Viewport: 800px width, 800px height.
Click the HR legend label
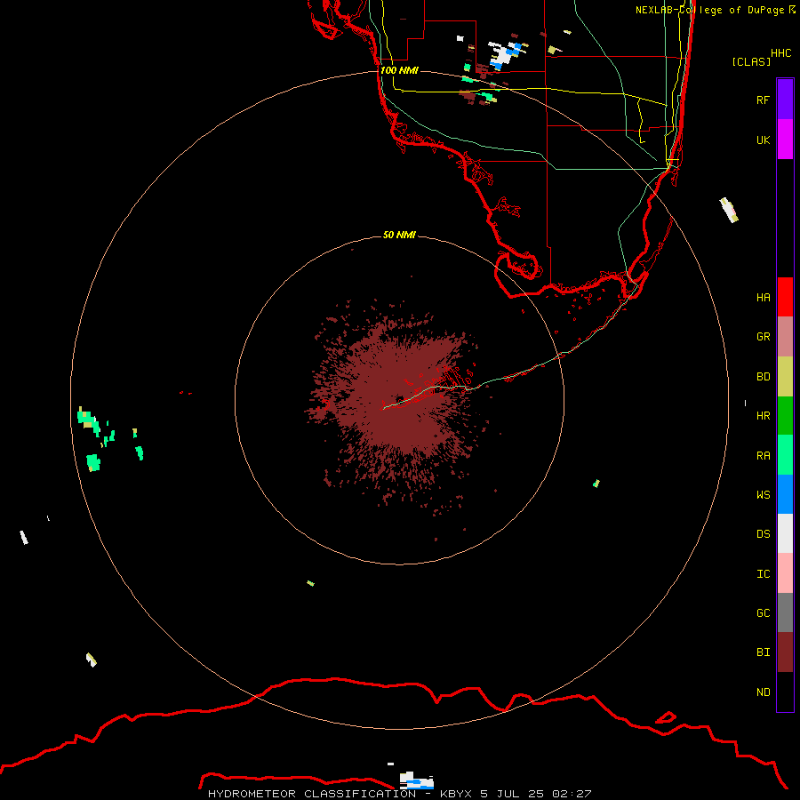(x=763, y=416)
